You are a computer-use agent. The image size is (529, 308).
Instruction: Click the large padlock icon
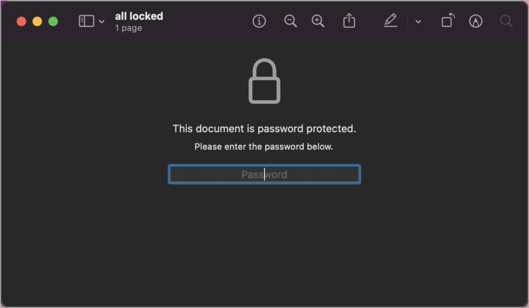coord(264,82)
